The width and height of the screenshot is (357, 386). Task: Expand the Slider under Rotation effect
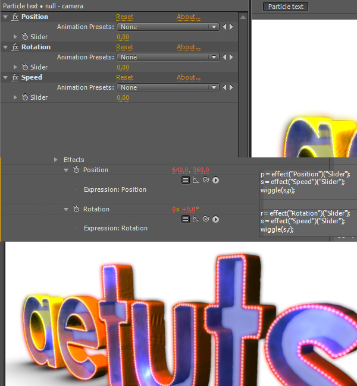[15, 67]
